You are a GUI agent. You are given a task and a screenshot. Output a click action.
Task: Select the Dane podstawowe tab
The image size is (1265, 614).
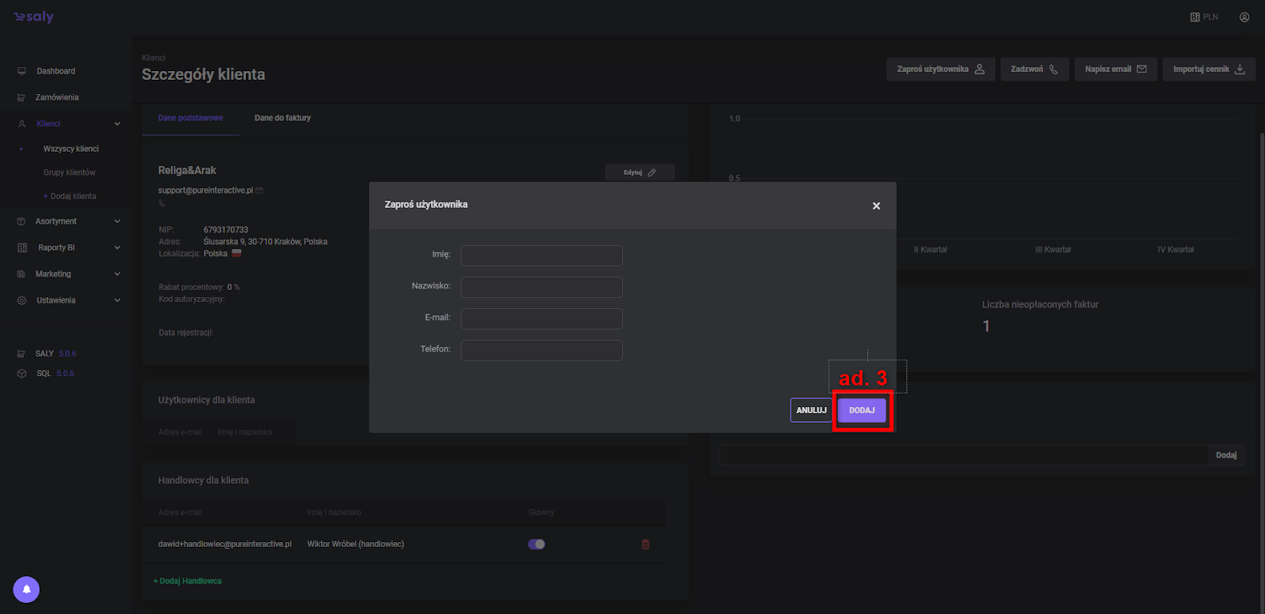point(191,118)
